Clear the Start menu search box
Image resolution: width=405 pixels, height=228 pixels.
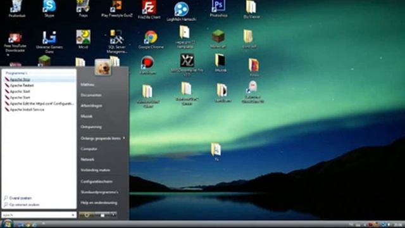tap(73, 215)
